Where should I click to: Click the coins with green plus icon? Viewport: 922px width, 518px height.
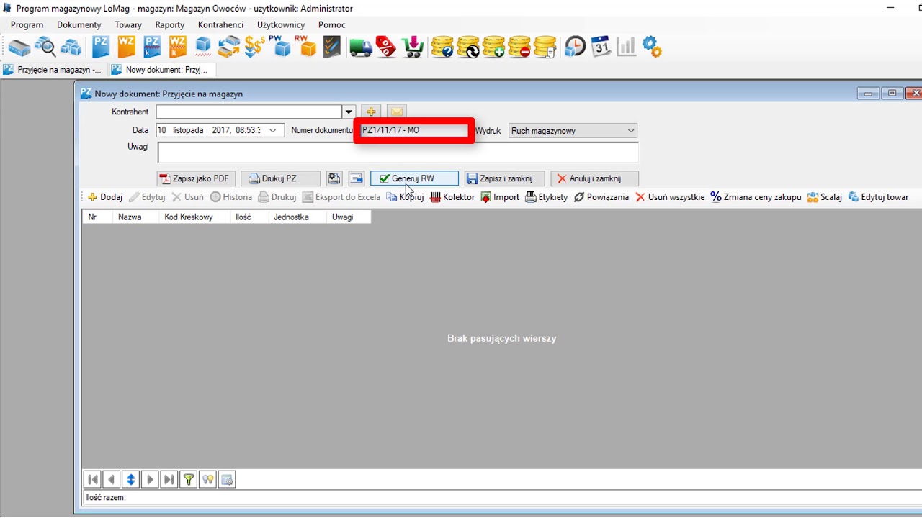[493, 47]
